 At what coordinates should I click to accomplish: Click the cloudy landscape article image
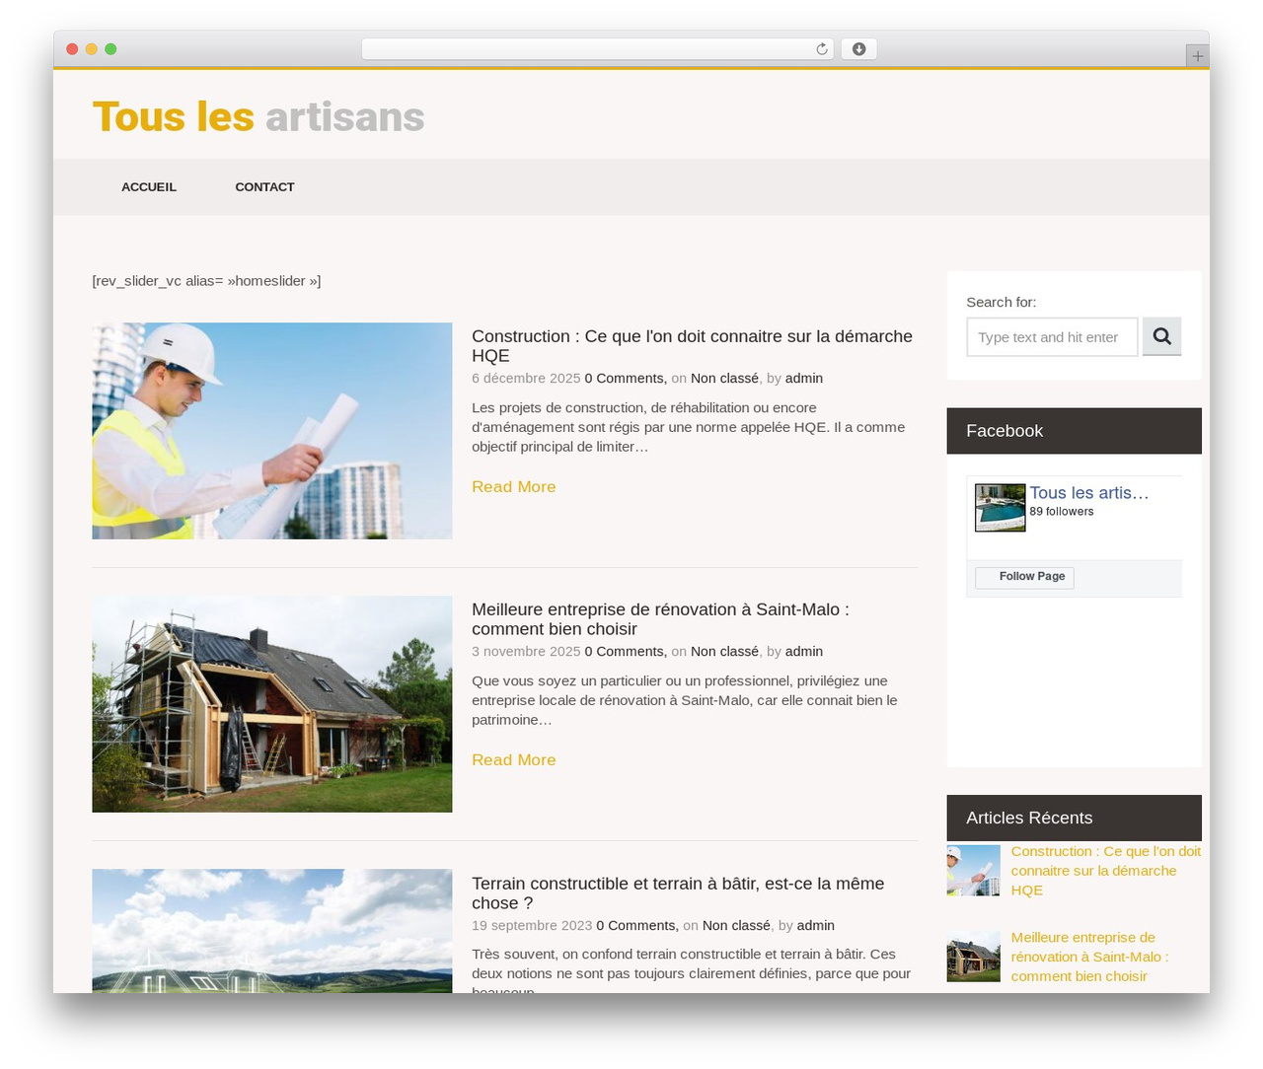tap(272, 931)
